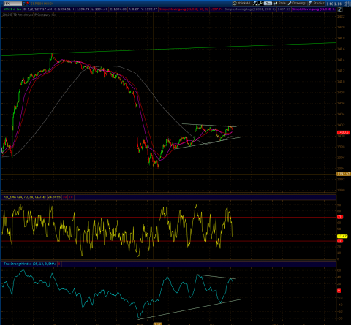Click the drawing tool icon below toolbar
Viewport: 351px width, 325px height.
pyautogui.click(x=340, y=9)
